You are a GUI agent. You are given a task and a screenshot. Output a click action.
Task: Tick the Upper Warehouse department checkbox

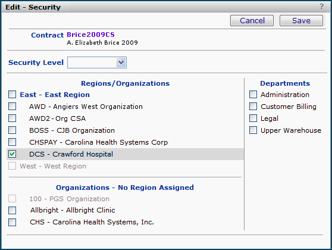[x=253, y=130]
